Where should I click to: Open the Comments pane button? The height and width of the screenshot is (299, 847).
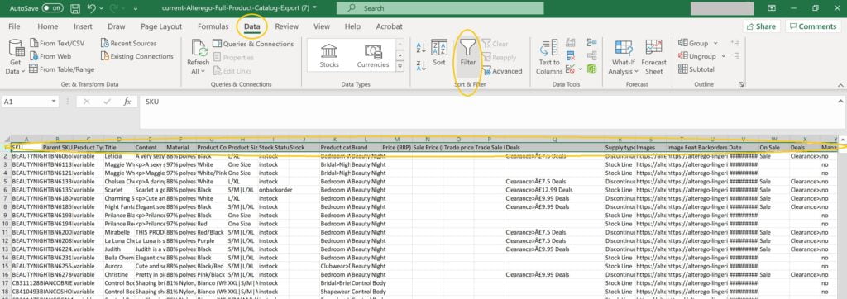tap(813, 26)
